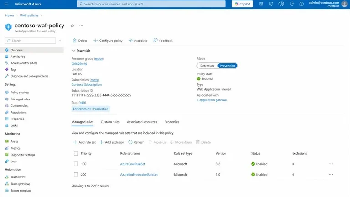Sort by Rule set name column header
The height and width of the screenshot is (197, 350).
[130, 153]
